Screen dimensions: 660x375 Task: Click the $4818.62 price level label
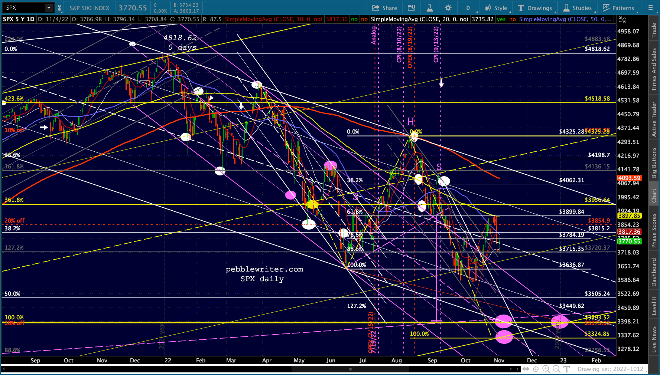597,49
